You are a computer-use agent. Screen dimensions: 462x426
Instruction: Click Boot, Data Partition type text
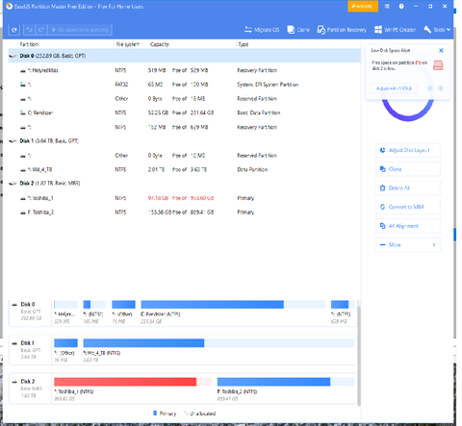pos(259,113)
